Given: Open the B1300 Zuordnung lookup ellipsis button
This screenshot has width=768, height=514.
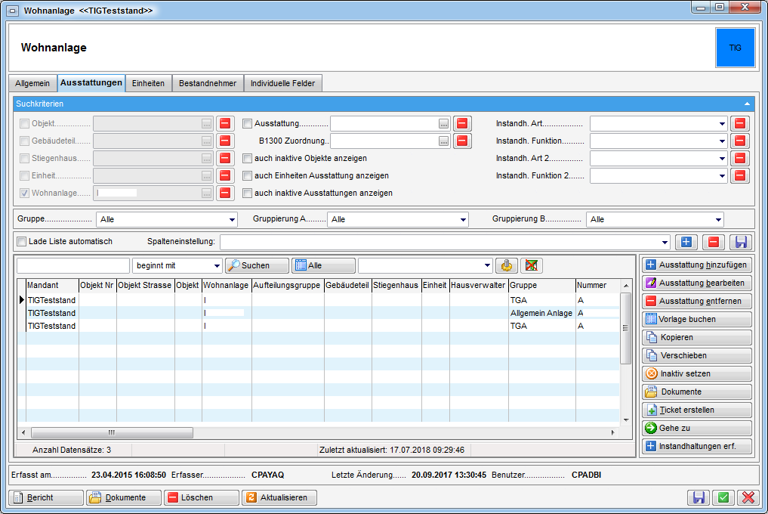Looking at the screenshot, I should point(444,141).
